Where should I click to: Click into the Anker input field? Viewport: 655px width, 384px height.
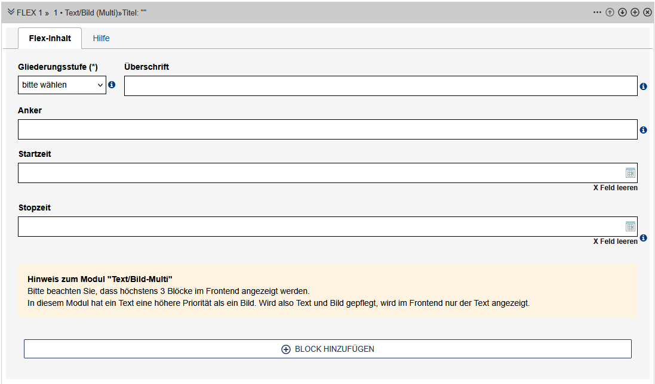pos(327,129)
